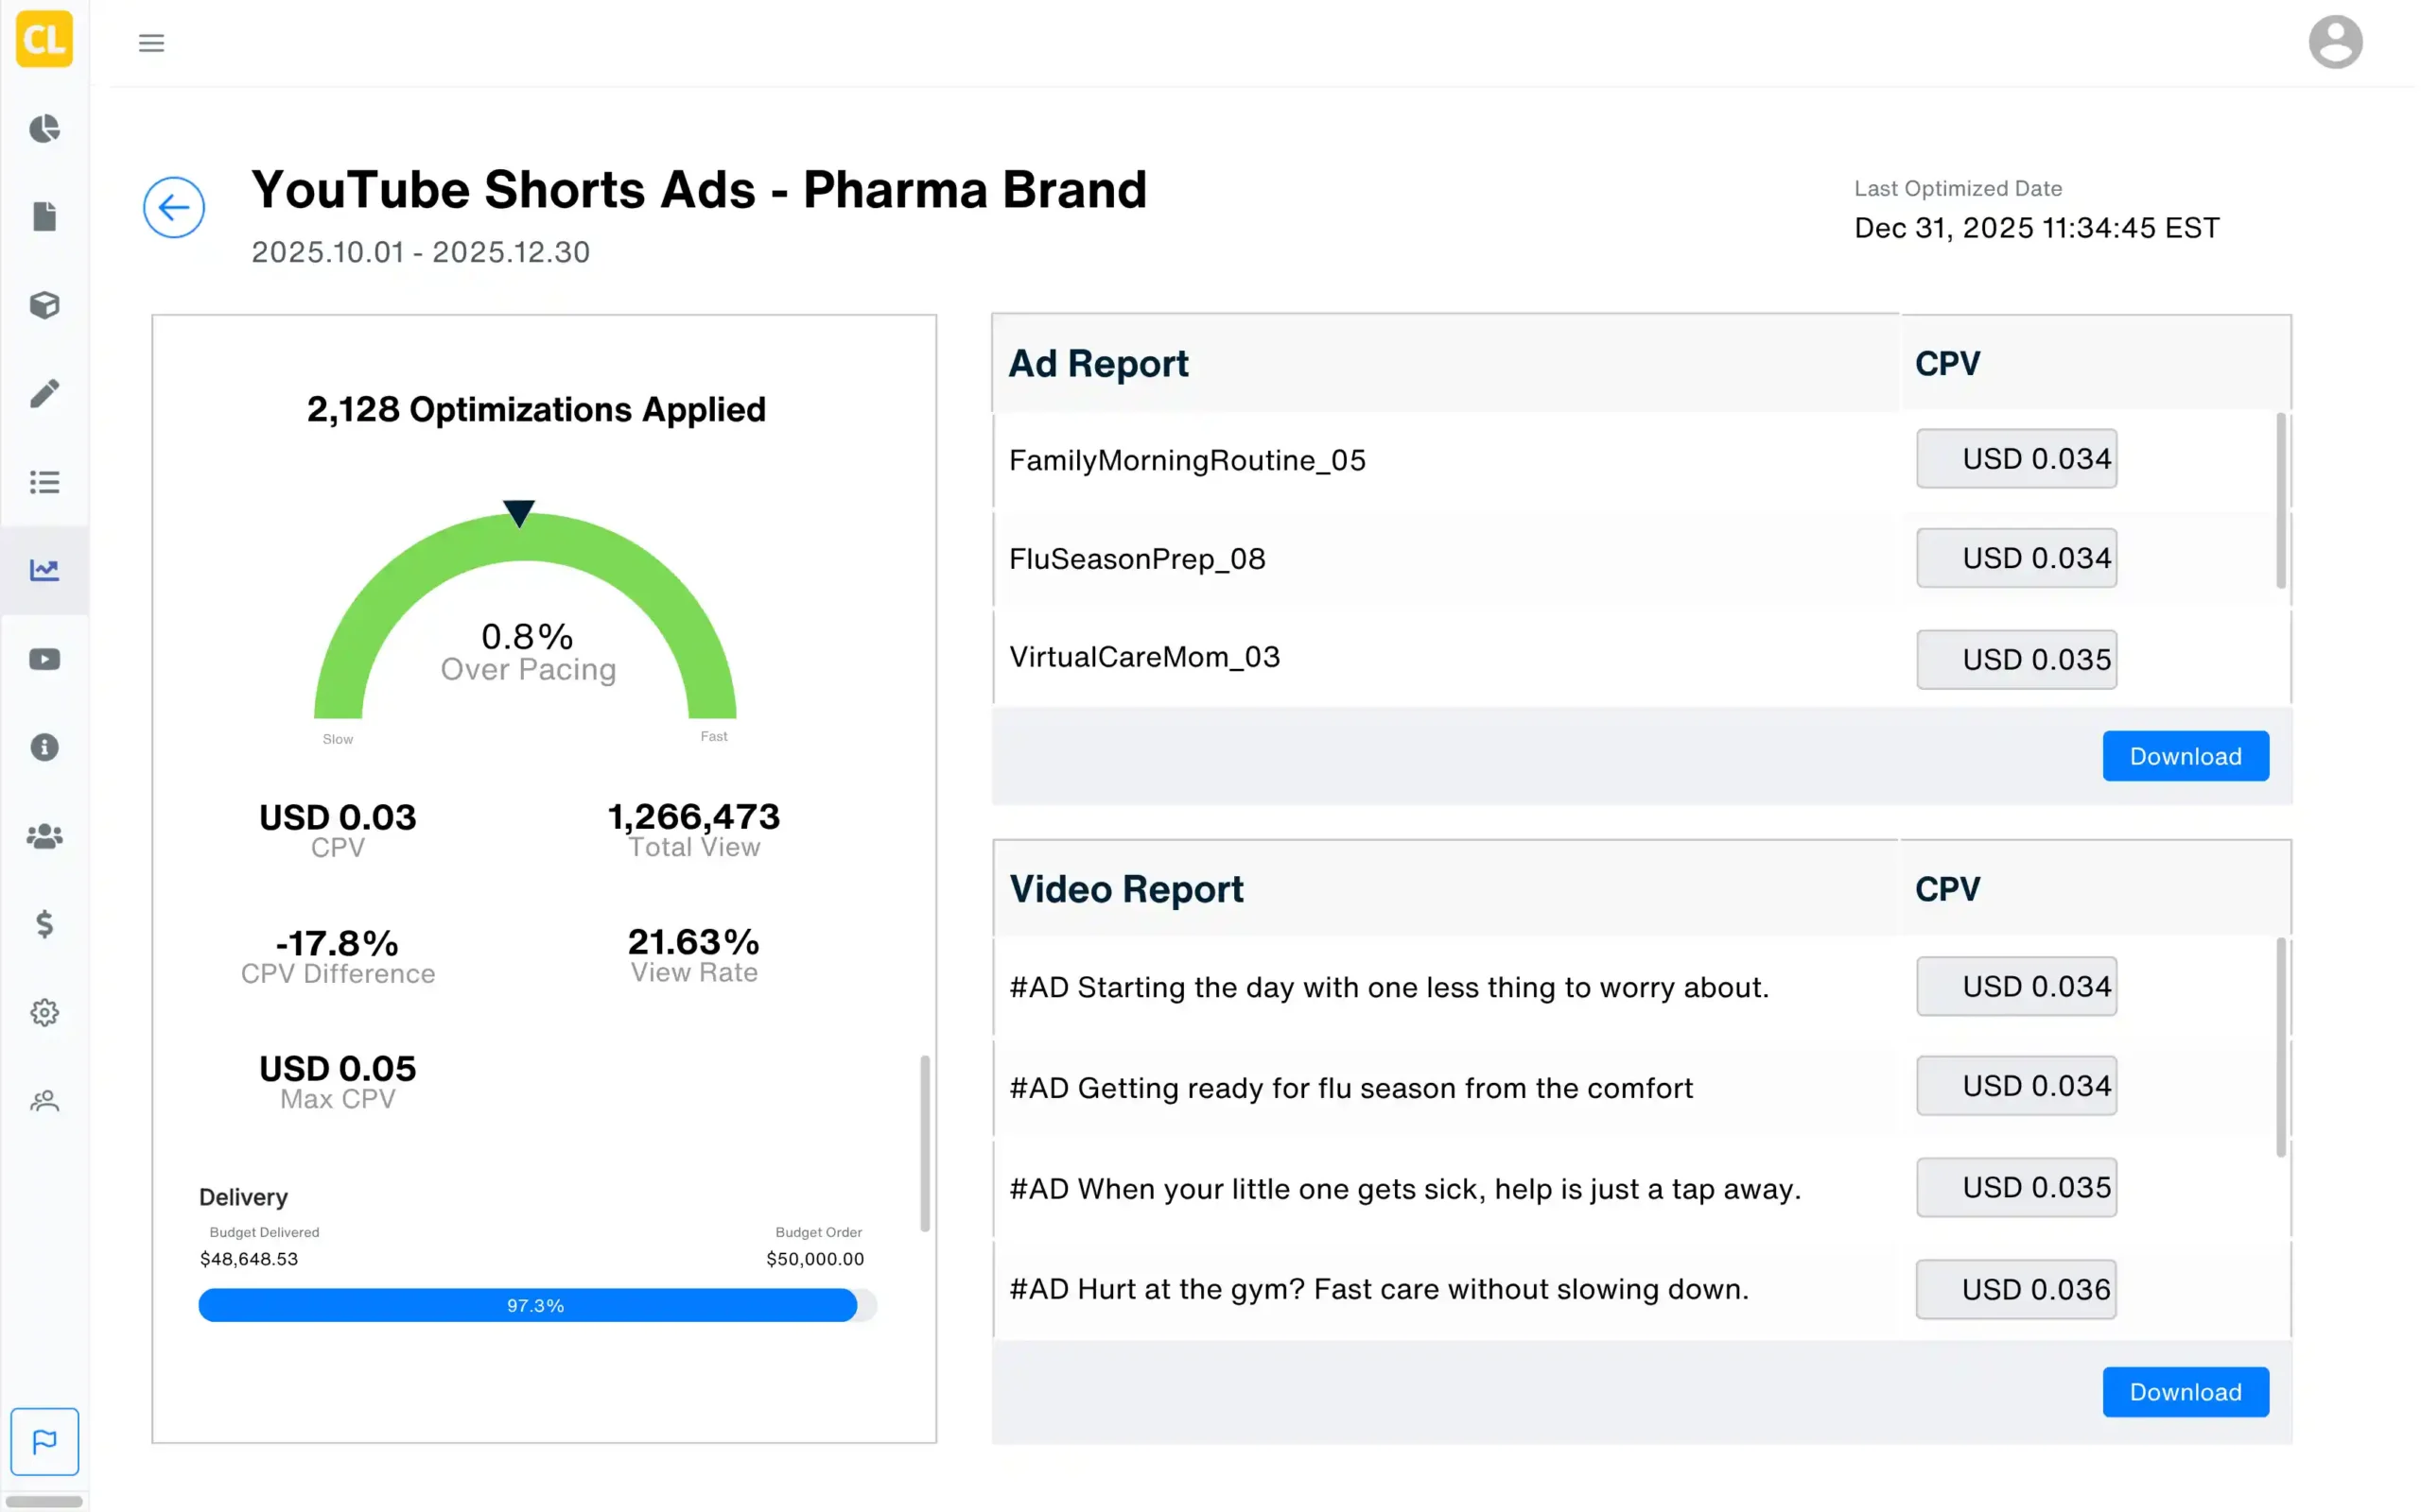The height and width of the screenshot is (1512, 2421).
Task: Open the user profile avatar
Action: click(x=2334, y=42)
